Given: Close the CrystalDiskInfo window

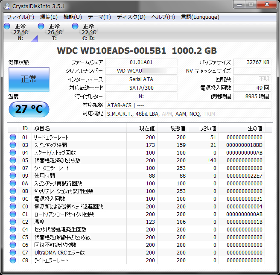Looking at the screenshot, I should (x=267, y=4).
